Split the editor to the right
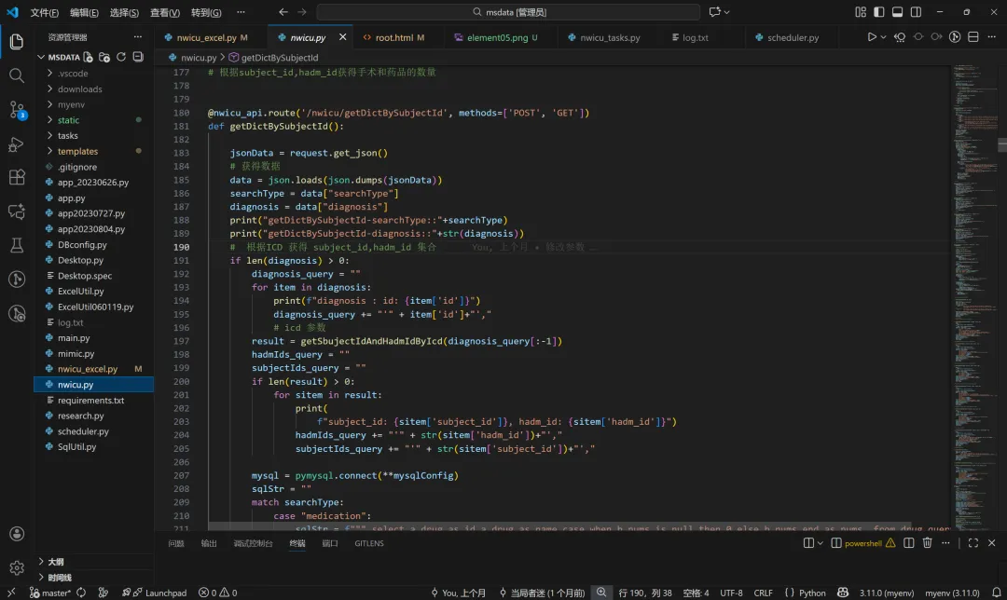The width and height of the screenshot is (1007, 600). click(973, 37)
